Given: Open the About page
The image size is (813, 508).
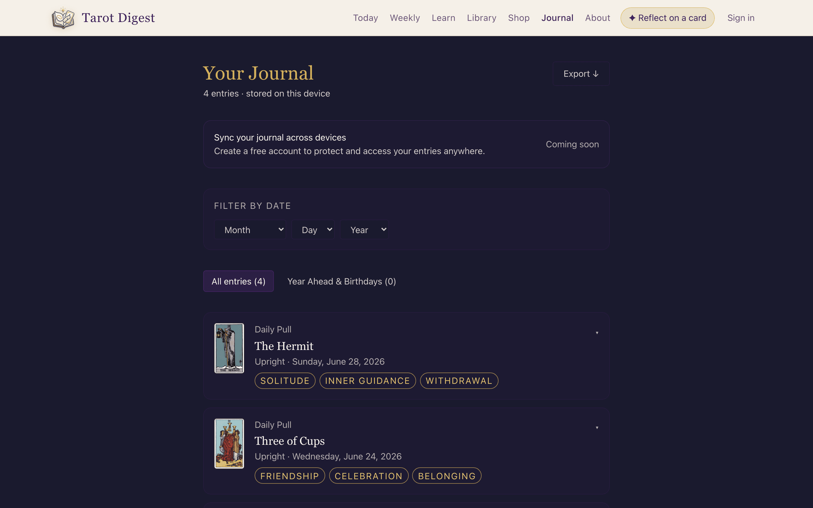Looking at the screenshot, I should (x=597, y=18).
